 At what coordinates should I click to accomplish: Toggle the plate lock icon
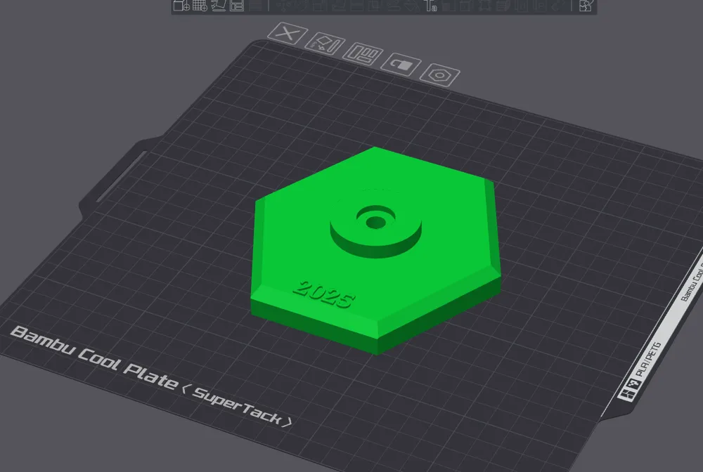[x=401, y=65]
